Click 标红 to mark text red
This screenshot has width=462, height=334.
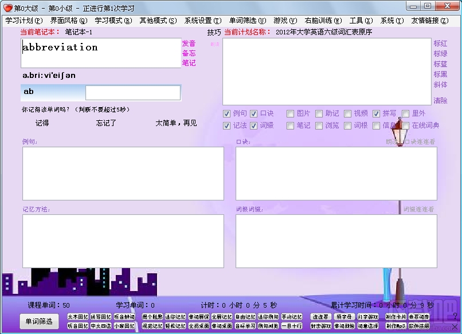tap(440, 44)
